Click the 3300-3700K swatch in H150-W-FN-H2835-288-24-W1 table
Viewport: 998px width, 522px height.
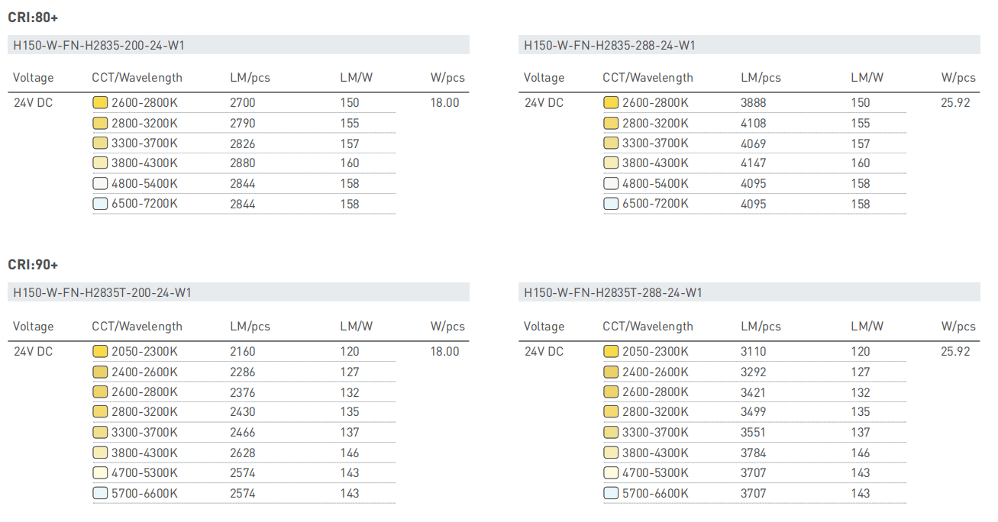pos(611,143)
